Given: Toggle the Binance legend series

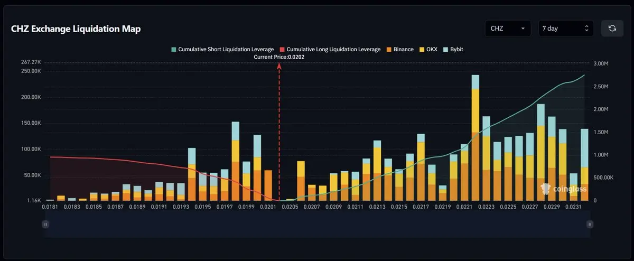Looking at the screenshot, I should pyautogui.click(x=399, y=49).
